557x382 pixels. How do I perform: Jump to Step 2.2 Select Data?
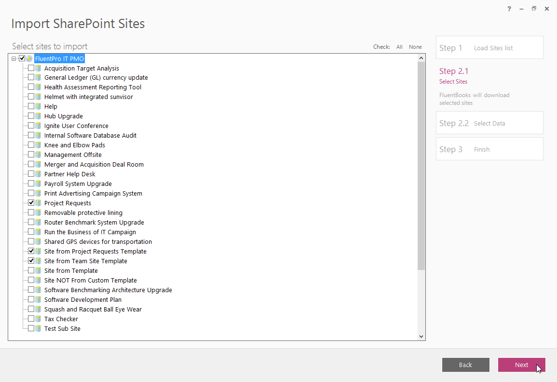tap(489, 123)
